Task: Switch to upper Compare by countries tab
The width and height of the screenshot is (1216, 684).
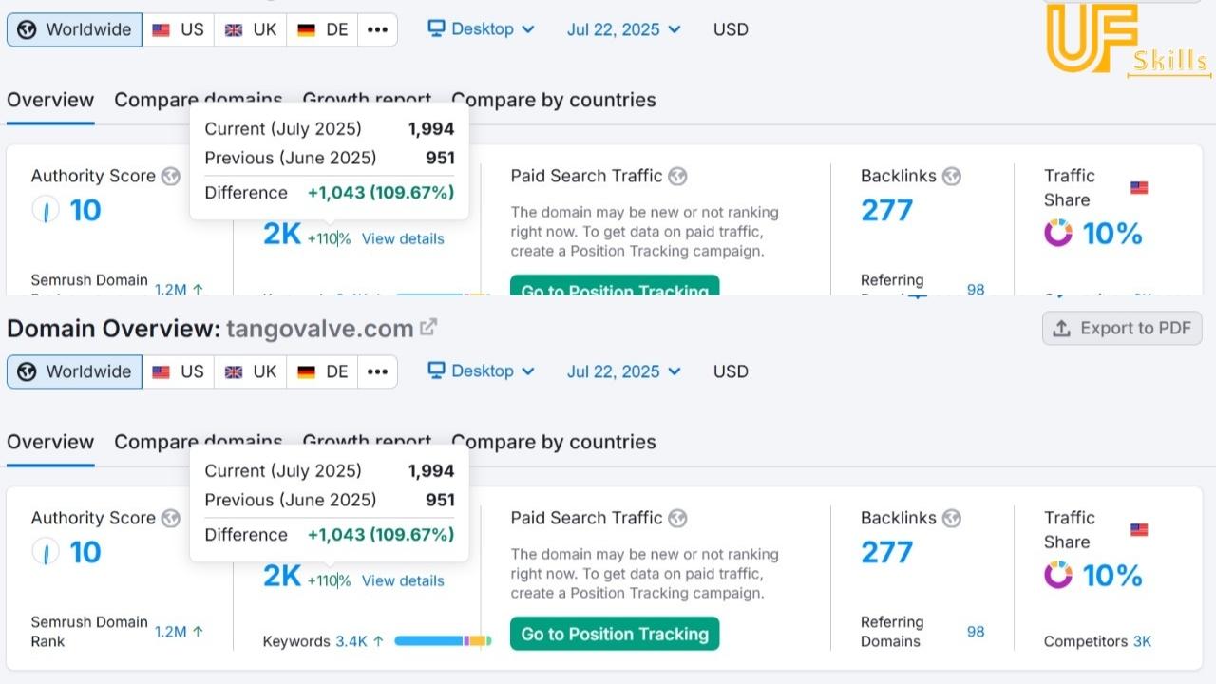Action: coord(554,100)
